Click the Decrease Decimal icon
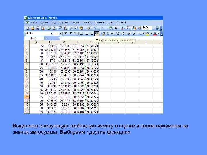The height and width of the screenshot is (155, 207). pyautogui.click(x=123, y=34)
